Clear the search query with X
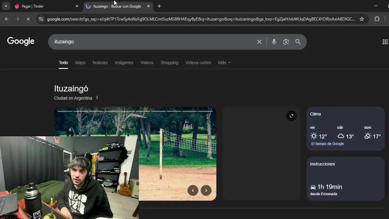The image size is (389, 219). click(259, 42)
